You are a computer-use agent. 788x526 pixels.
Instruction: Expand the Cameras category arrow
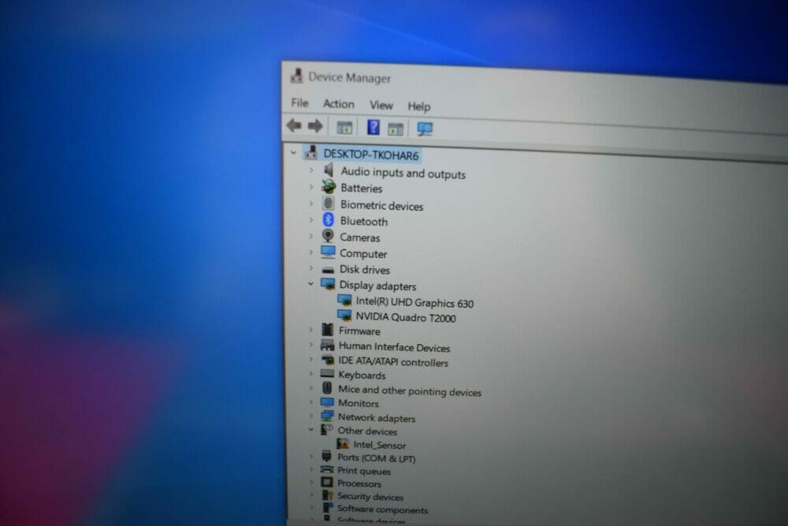(311, 236)
